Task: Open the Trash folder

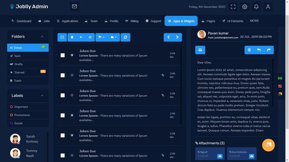Action: (x=28, y=81)
